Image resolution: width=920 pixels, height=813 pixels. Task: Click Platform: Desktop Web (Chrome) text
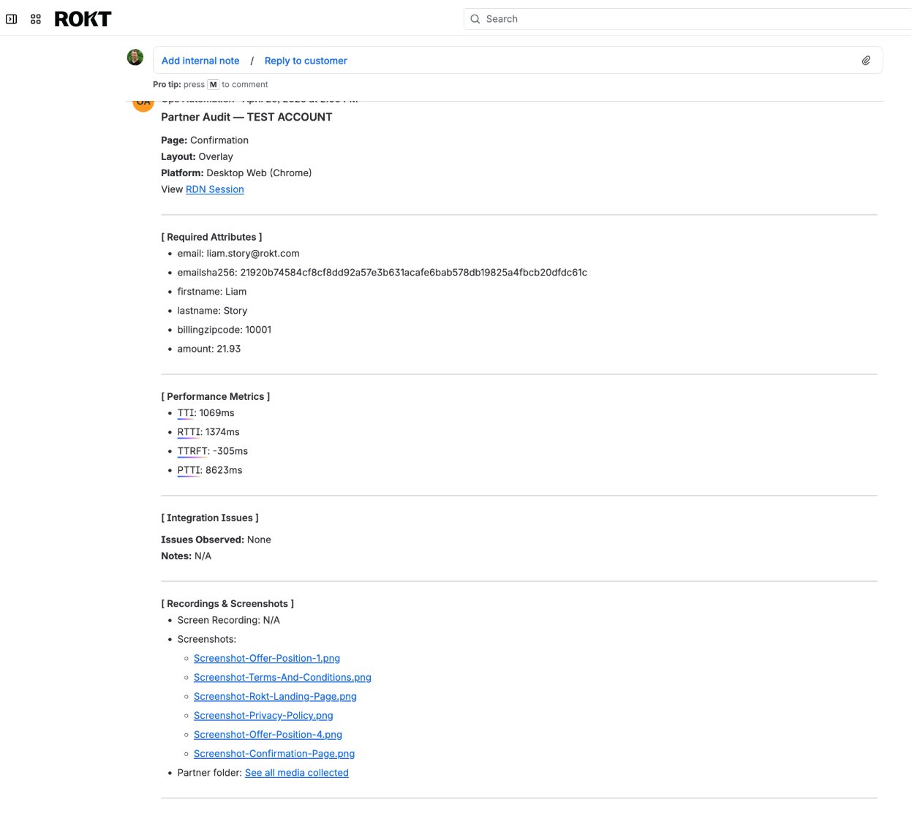(x=236, y=173)
